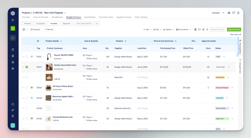251x138 pixels.
Task: Toggle the select-all checkbox in table header
Action: pos(27,48)
